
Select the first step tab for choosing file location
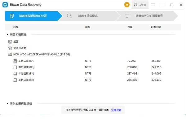33,16
